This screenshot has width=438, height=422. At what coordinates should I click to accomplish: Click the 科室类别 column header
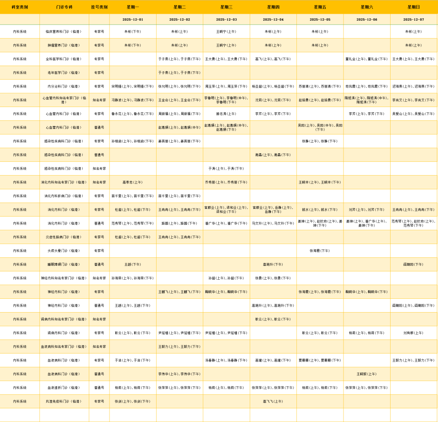19,7
